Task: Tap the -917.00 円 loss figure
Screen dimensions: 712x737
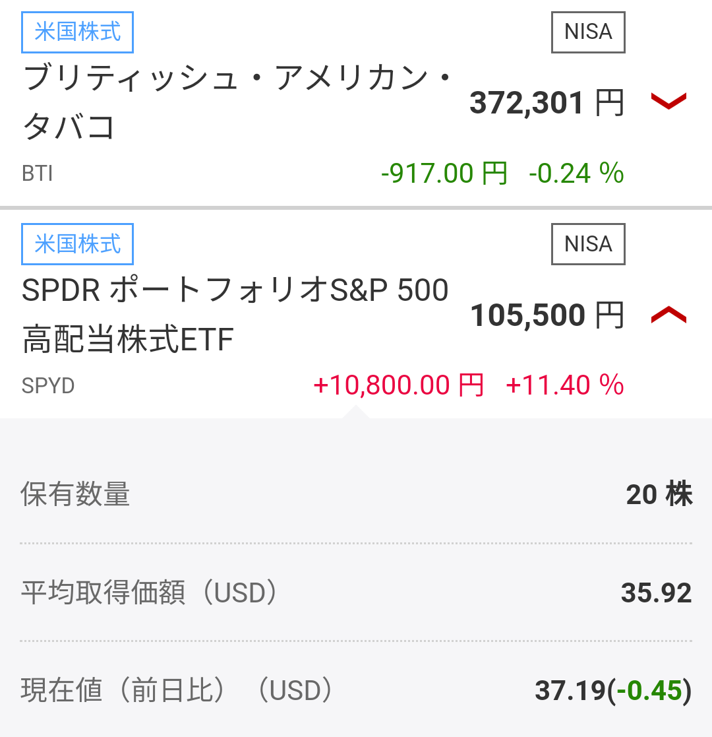Action: [444, 173]
